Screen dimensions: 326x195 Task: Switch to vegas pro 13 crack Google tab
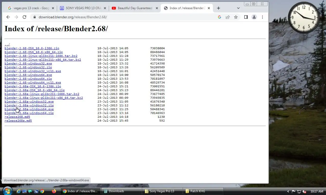31,8
